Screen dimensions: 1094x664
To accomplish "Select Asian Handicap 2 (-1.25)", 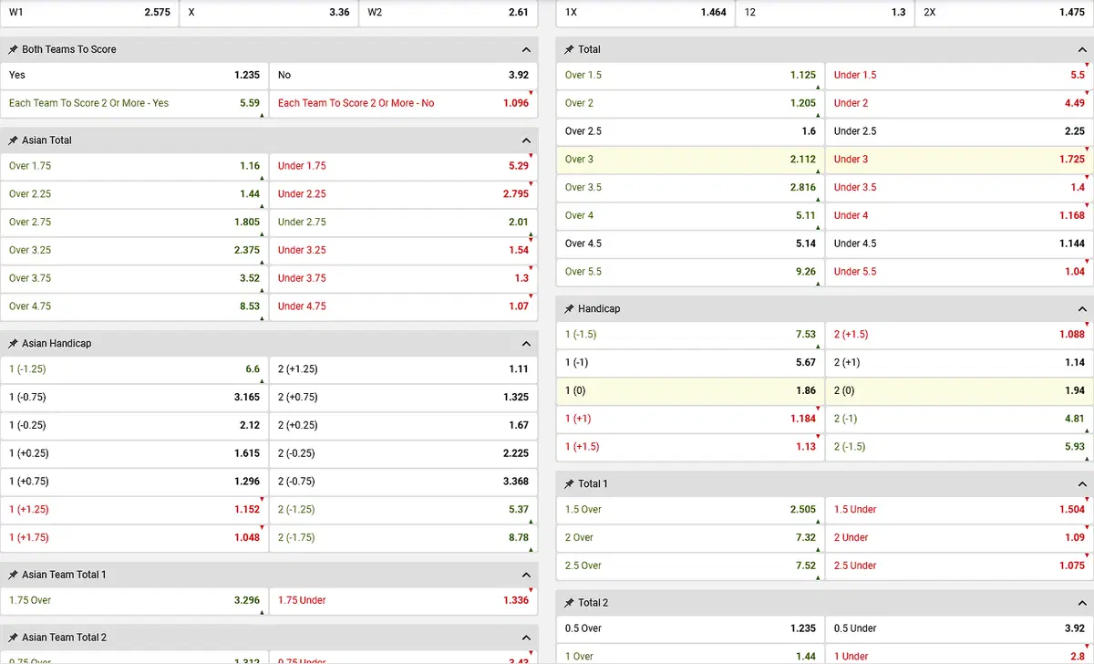I will (404, 510).
